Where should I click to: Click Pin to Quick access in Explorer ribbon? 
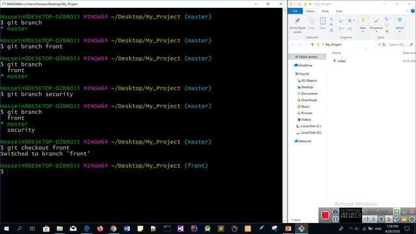click(297, 25)
